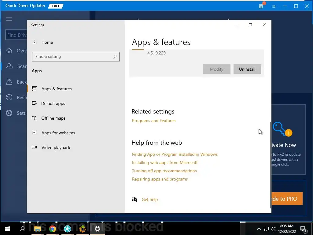This screenshot has height=235, width=313.
Task: Select Video playback menu item
Action: pyautogui.click(x=56, y=147)
